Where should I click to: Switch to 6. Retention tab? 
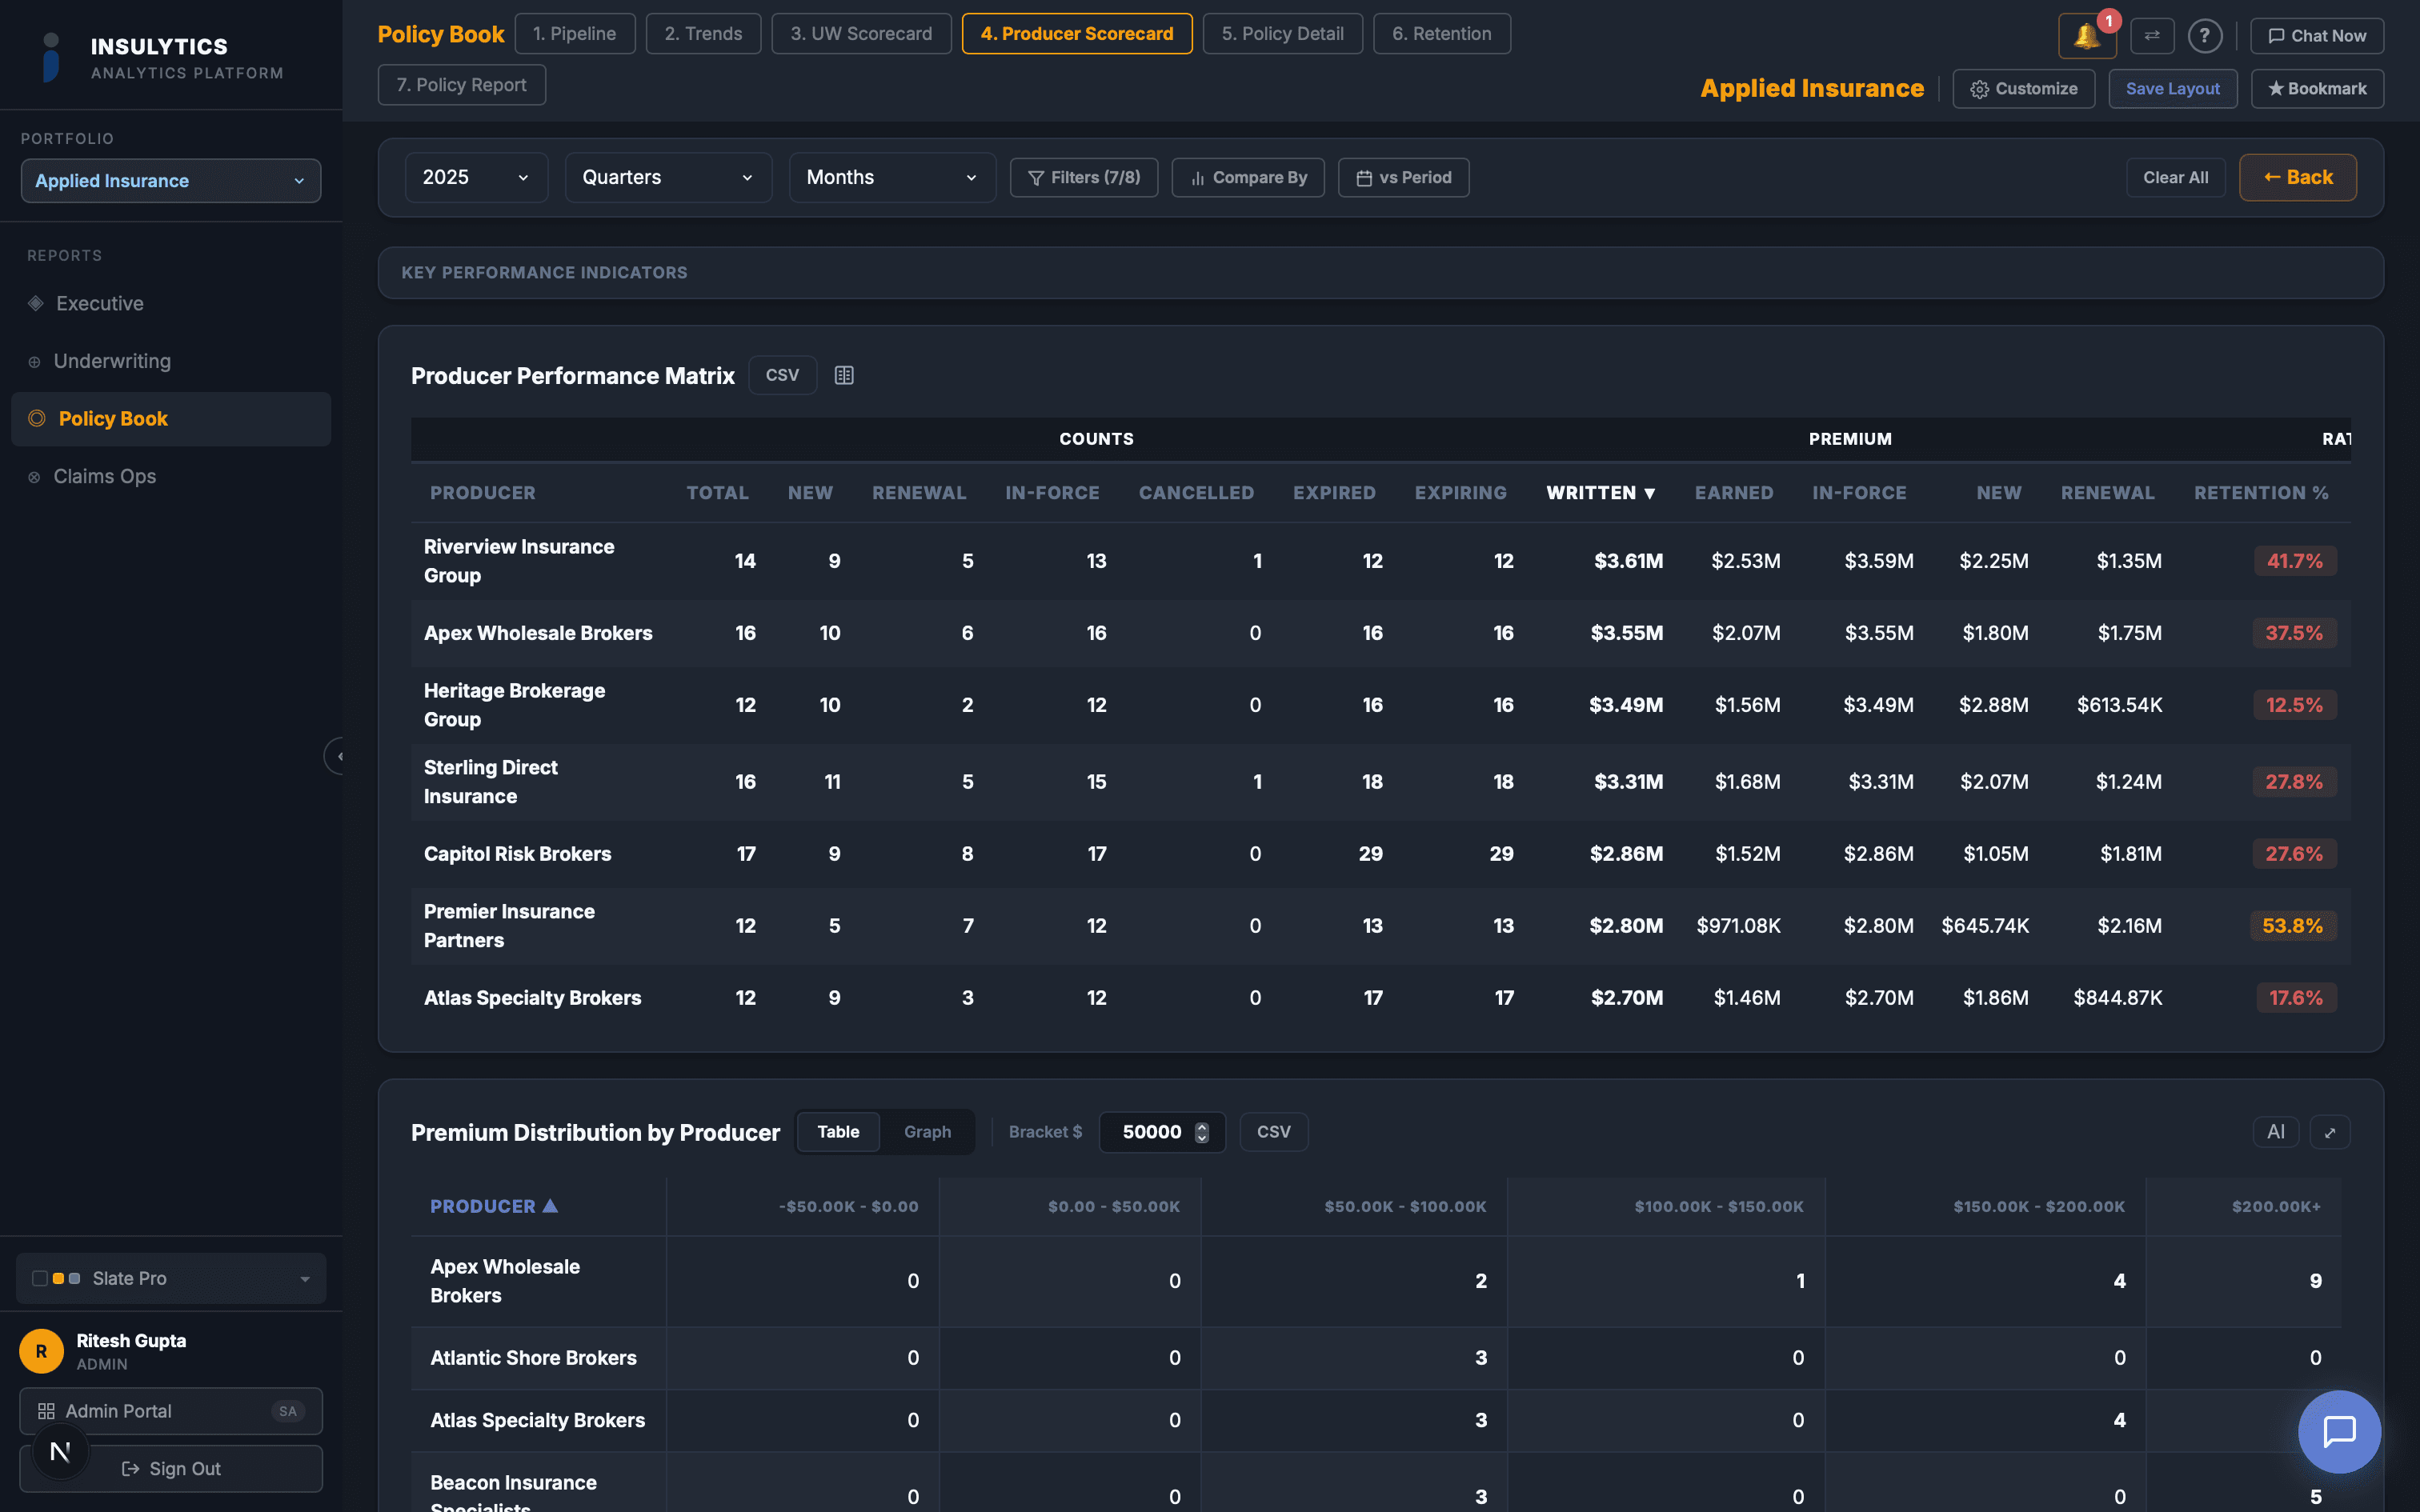click(1441, 34)
